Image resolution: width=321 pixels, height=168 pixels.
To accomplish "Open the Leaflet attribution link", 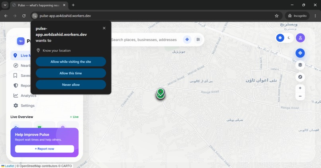I will 10,166.
